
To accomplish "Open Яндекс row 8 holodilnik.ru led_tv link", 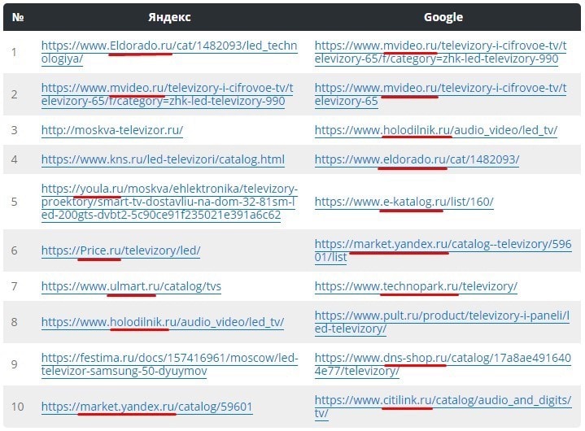I will click(162, 322).
